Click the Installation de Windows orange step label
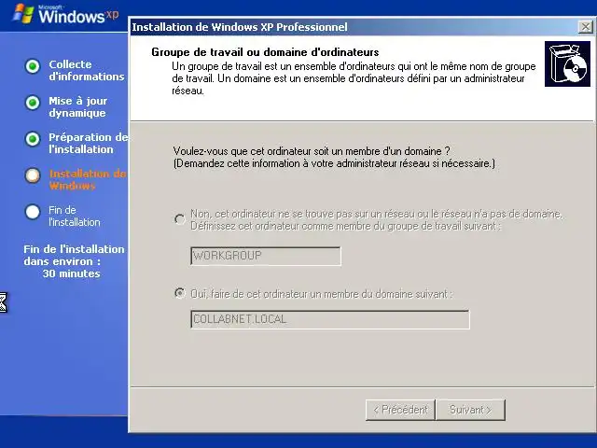This screenshot has height=448, width=597. [88, 180]
